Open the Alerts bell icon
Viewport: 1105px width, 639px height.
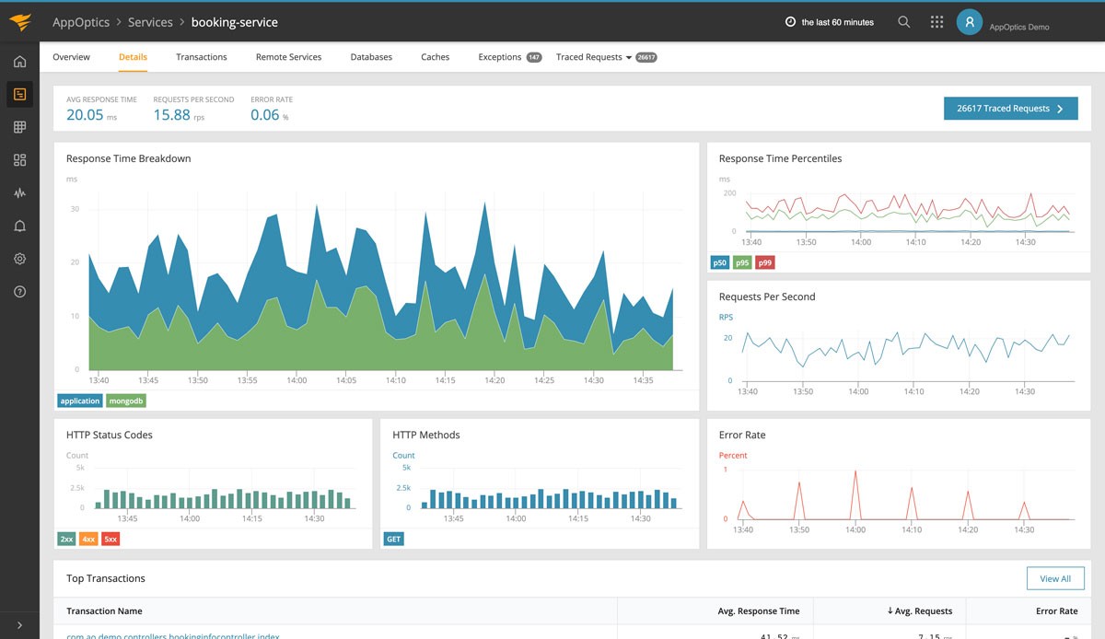19,227
